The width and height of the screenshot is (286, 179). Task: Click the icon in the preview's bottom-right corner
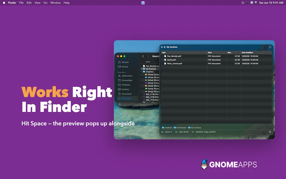(270, 132)
